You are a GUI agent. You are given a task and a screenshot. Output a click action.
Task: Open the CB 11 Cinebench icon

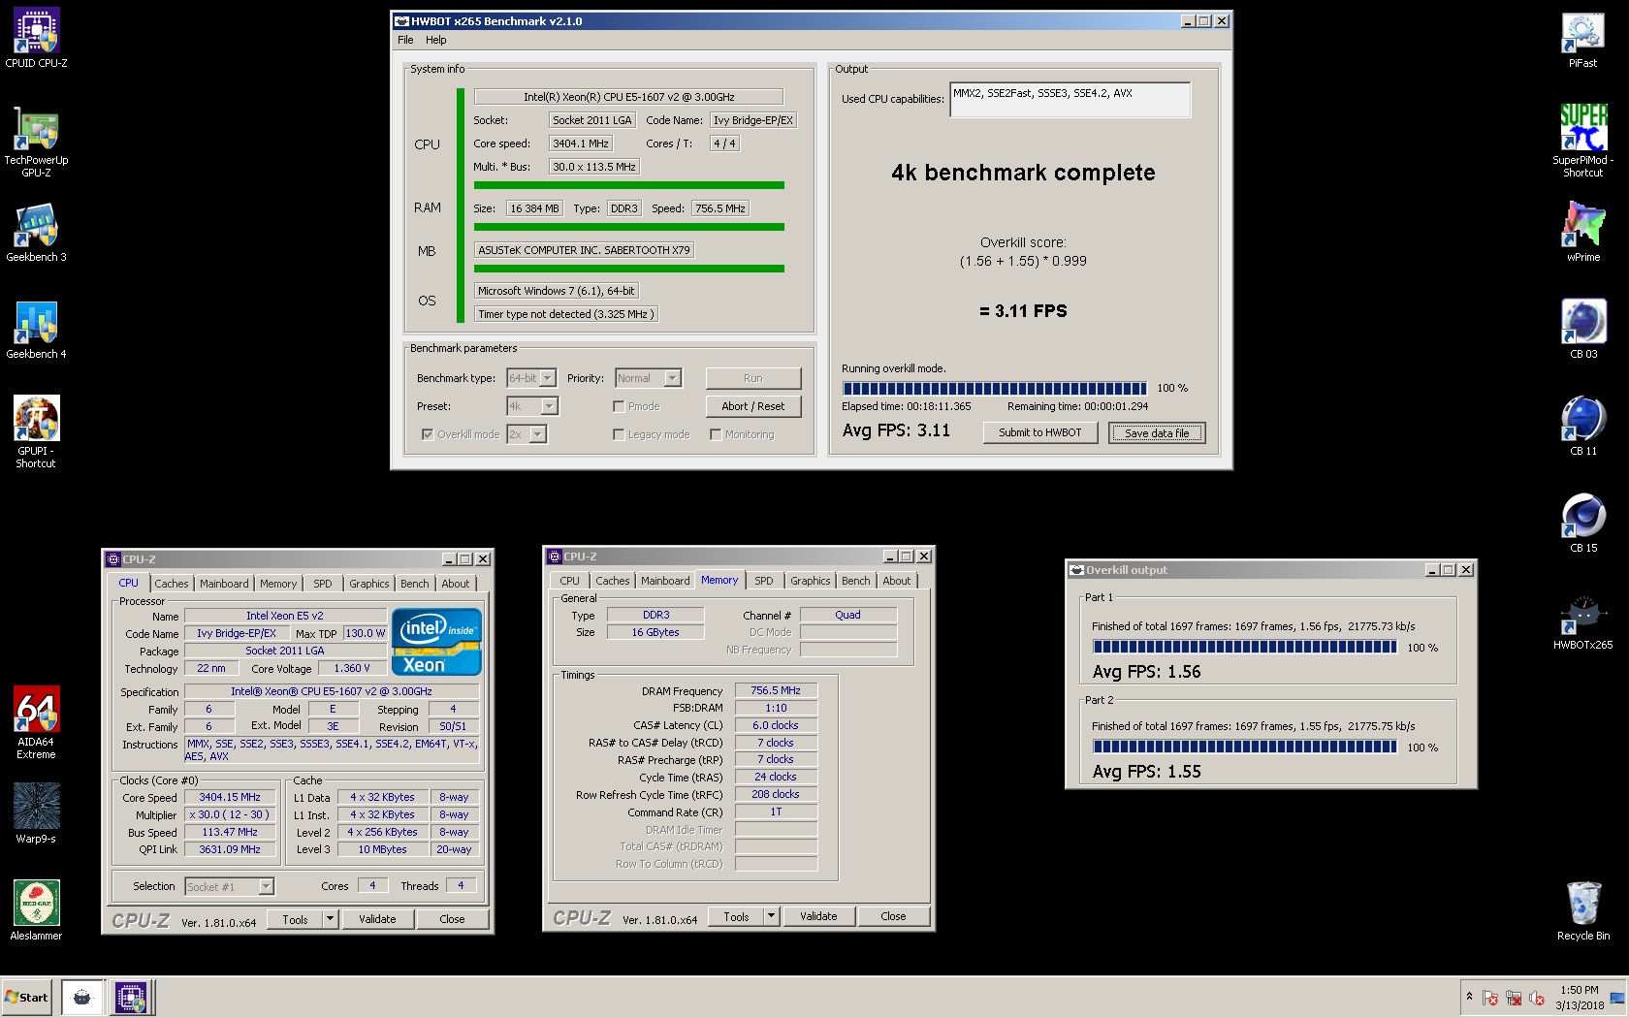tap(1583, 427)
